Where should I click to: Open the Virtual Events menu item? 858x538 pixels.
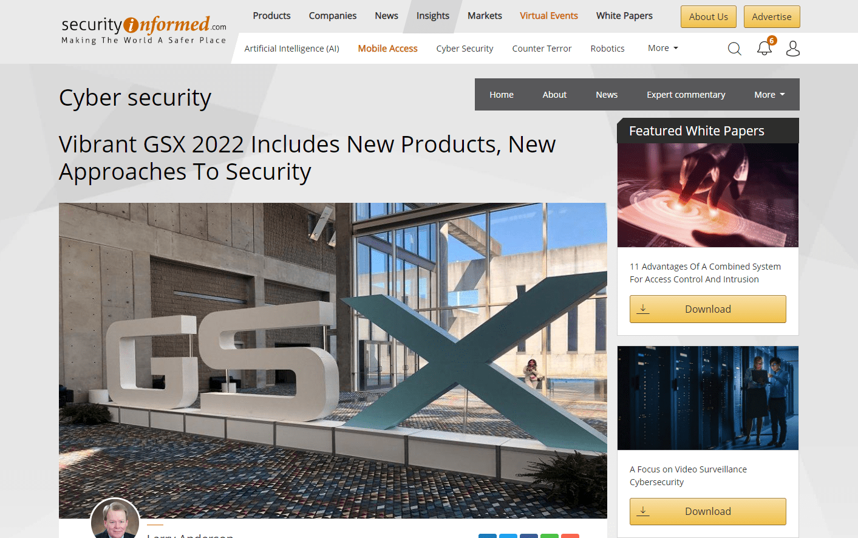coord(549,16)
